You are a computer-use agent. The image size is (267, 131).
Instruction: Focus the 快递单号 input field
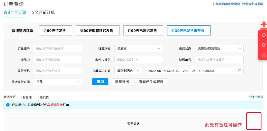pyautogui.click(x=219, y=60)
